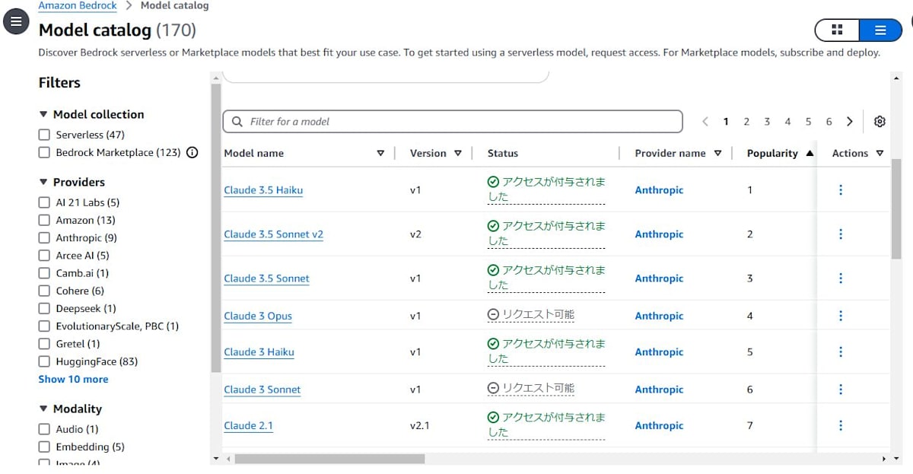Image resolution: width=913 pixels, height=474 pixels.
Task: Click the filters panel vertical scrollbar
Action: [215, 228]
